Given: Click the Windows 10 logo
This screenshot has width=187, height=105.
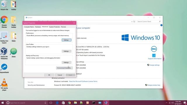Looking at the screenshot, I should pos(141,38).
